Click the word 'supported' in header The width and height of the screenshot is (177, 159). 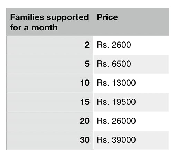click(x=68, y=18)
